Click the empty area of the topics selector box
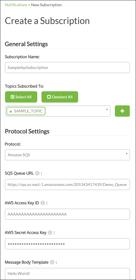This screenshot has height=280, width=136. [x=75, y=111]
